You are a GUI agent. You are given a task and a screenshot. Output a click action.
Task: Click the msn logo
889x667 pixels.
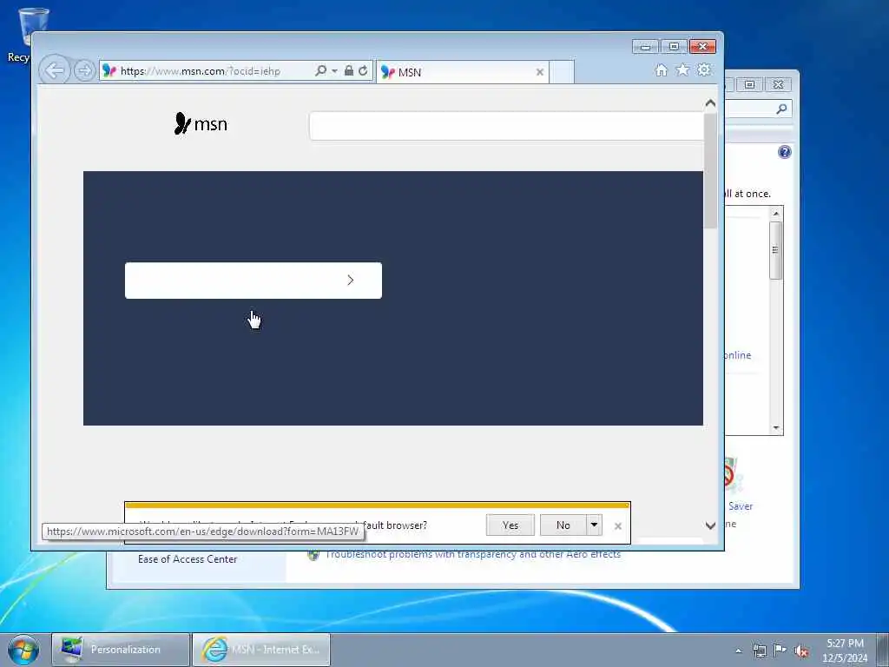point(201,123)
